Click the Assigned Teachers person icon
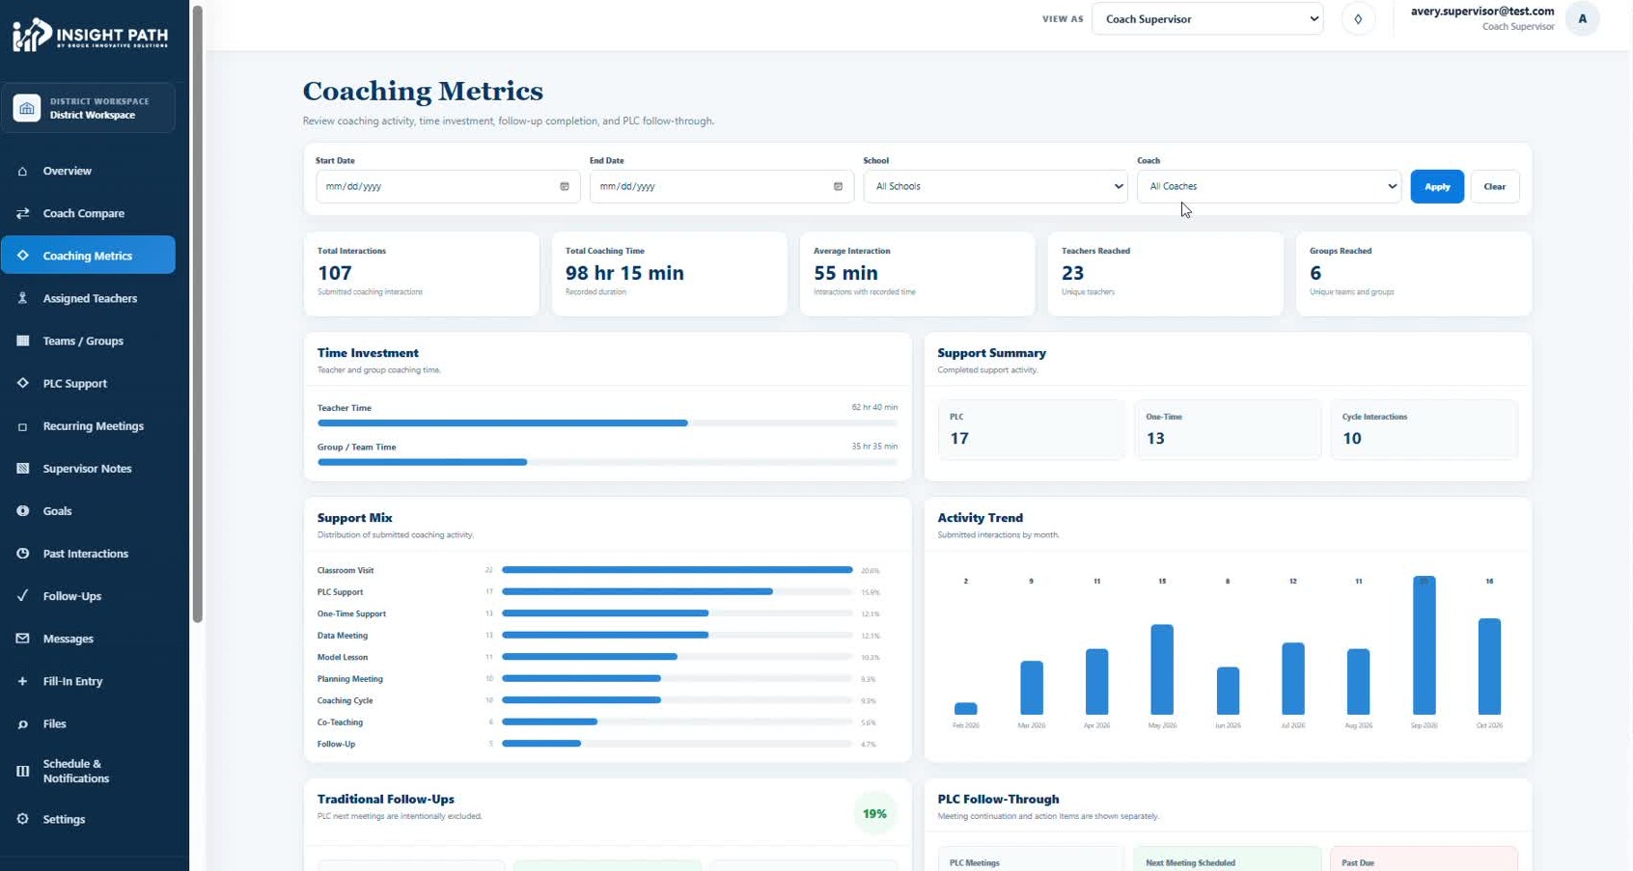 point(22,298)
